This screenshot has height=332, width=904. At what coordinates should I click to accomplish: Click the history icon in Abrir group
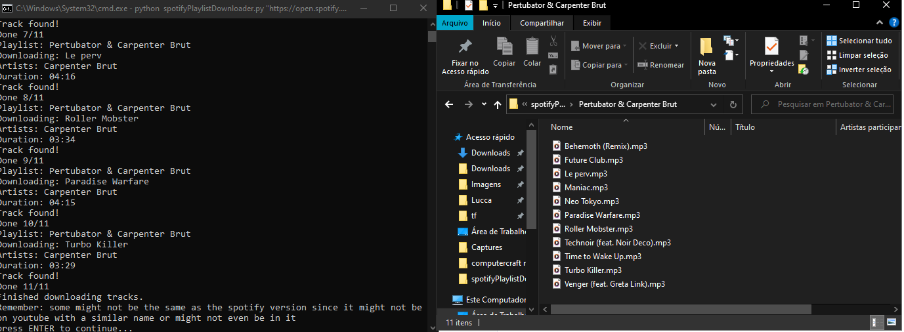point(804,69)
